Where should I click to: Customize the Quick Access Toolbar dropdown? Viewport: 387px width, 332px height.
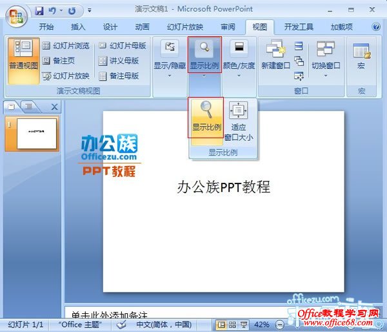point(90,10)
